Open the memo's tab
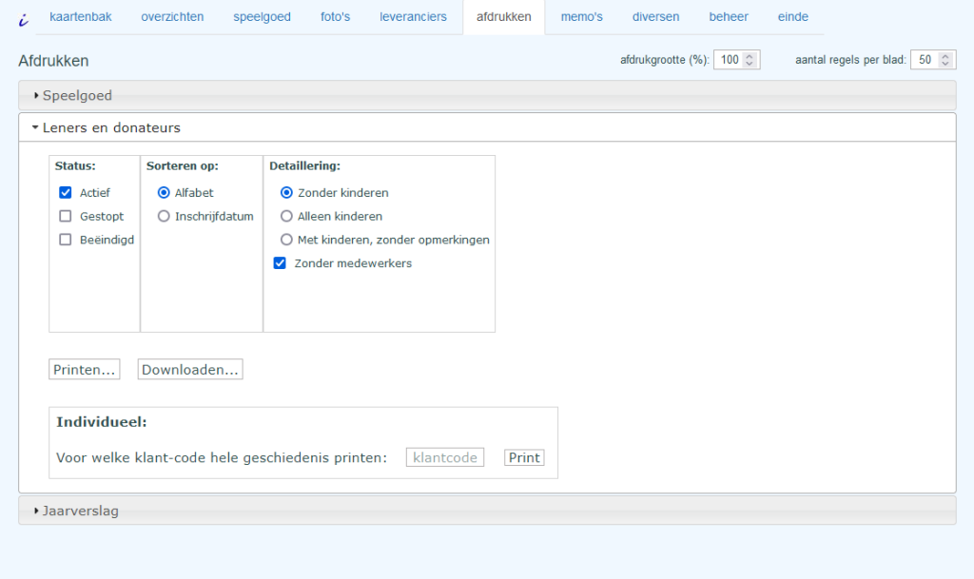This screenshot has width=974, height=579. (x=581, y=17)
